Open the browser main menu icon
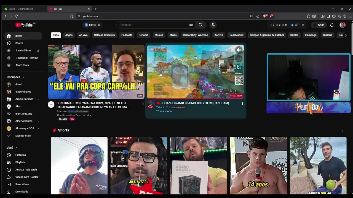The width and height of the screenshot is (353, 198). pos(350,16)
